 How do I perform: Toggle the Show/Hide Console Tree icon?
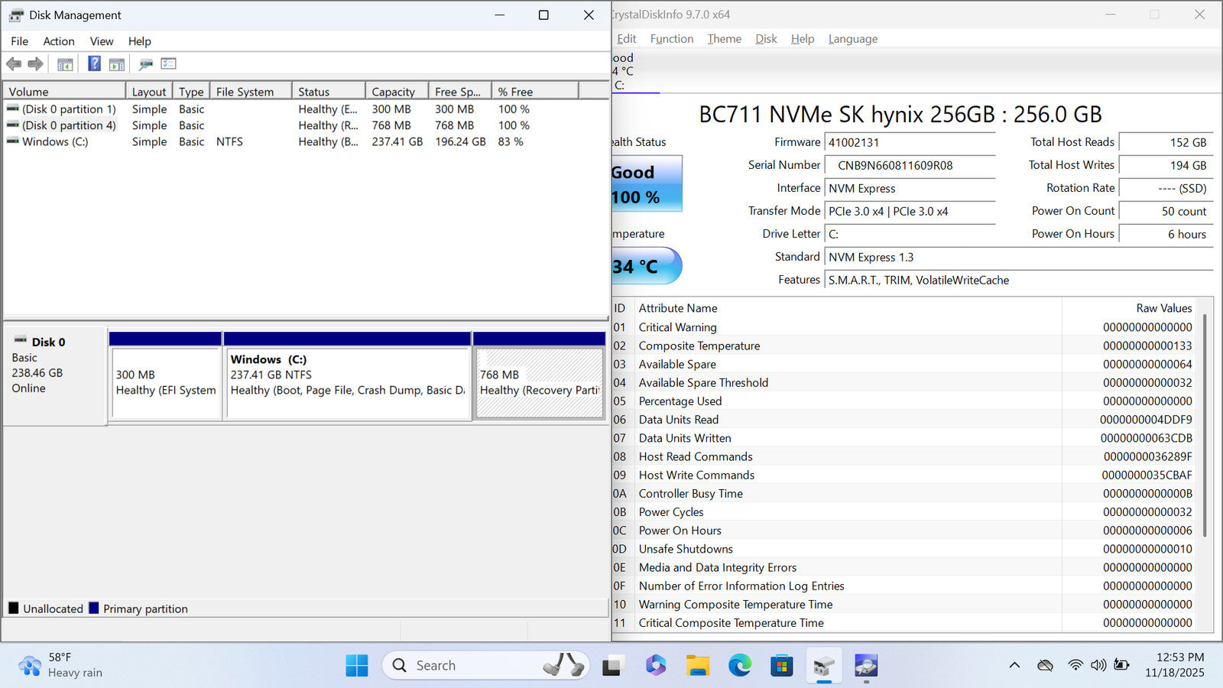65,64
